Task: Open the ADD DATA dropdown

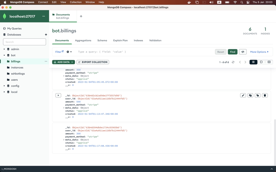Action: pos(63,62)
